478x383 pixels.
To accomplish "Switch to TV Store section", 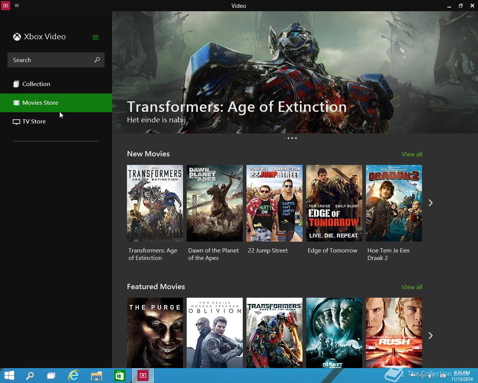I will point(56,122).
